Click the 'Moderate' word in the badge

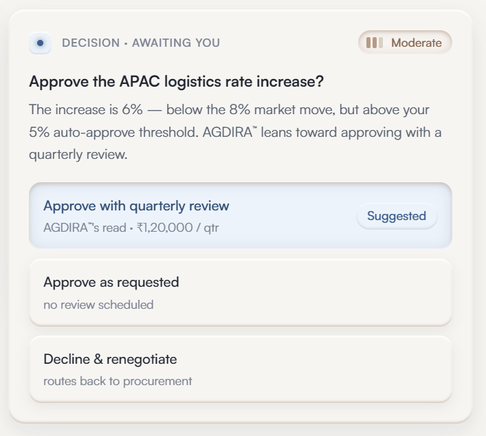417,43
